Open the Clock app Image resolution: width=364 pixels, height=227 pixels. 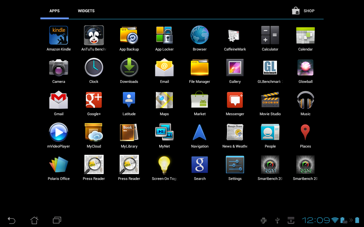coord(94,68)
